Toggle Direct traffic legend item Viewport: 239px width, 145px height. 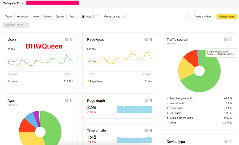175,108
